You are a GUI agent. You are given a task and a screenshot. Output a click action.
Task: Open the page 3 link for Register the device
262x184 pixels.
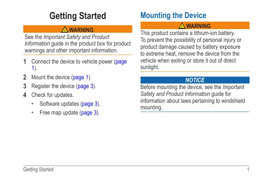click(x=86, y=86)
